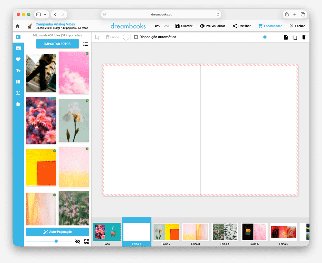This screenshot has height=263, width=322.
Task: Show browser tab overview
Action: pos(303,14)
